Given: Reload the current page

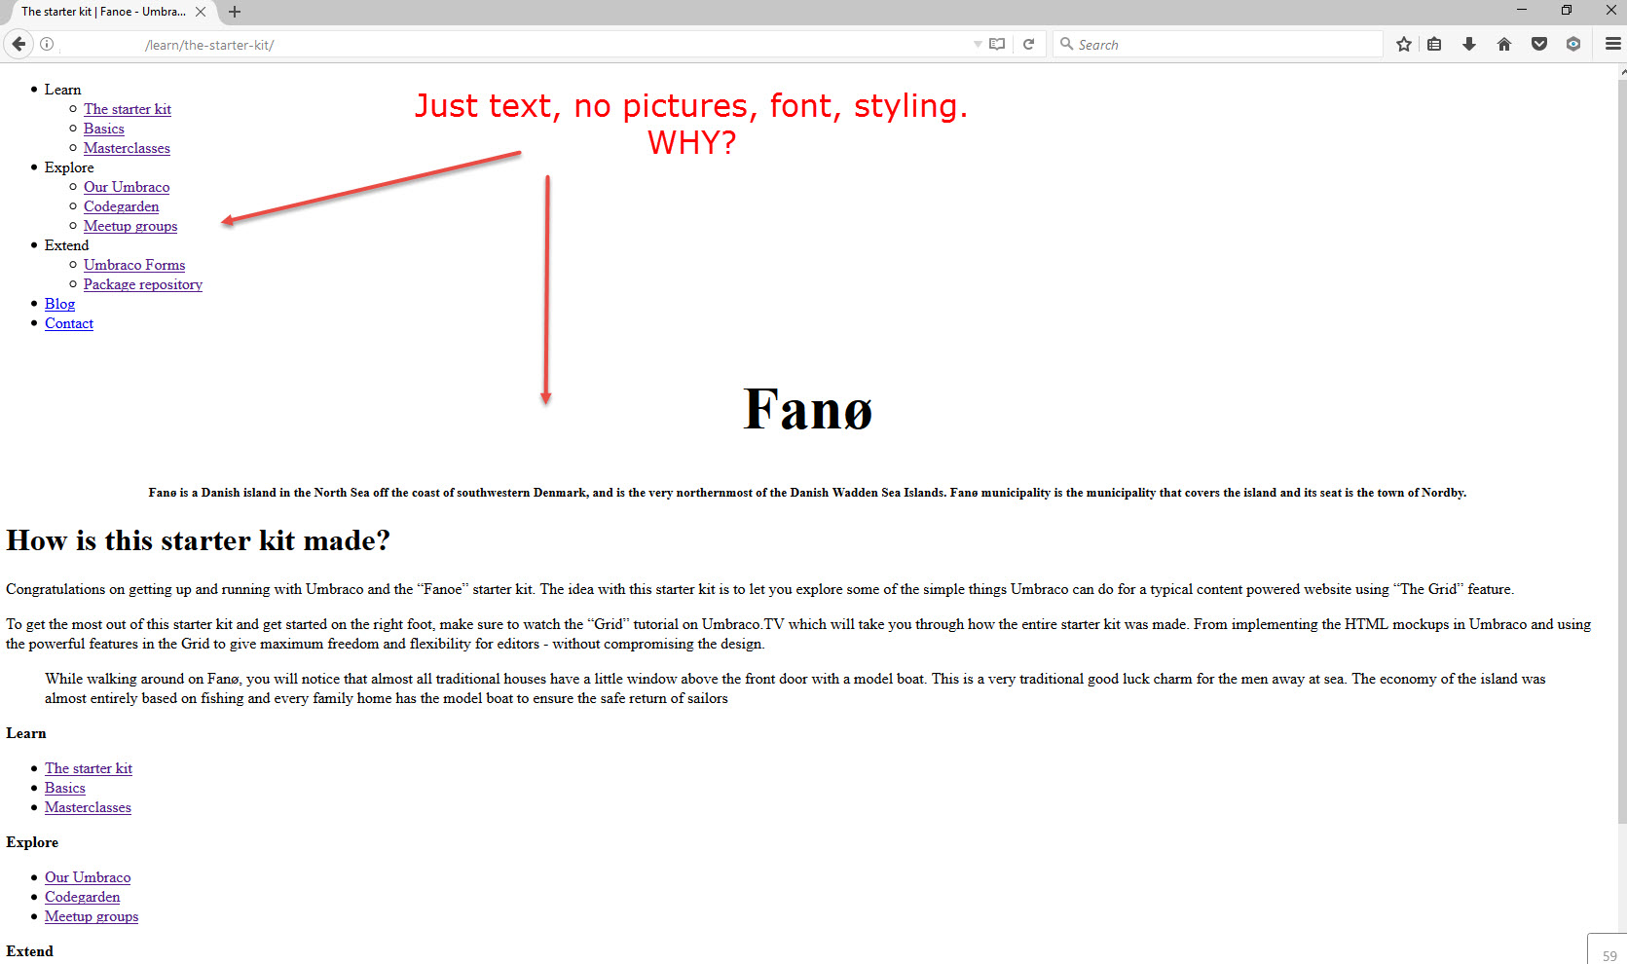Looking at the screenshot, I should tap(1028, 44).
